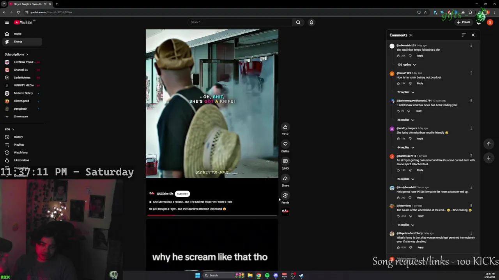Open Watch later in the sidebar
The image size is (499, 280).
22,152
